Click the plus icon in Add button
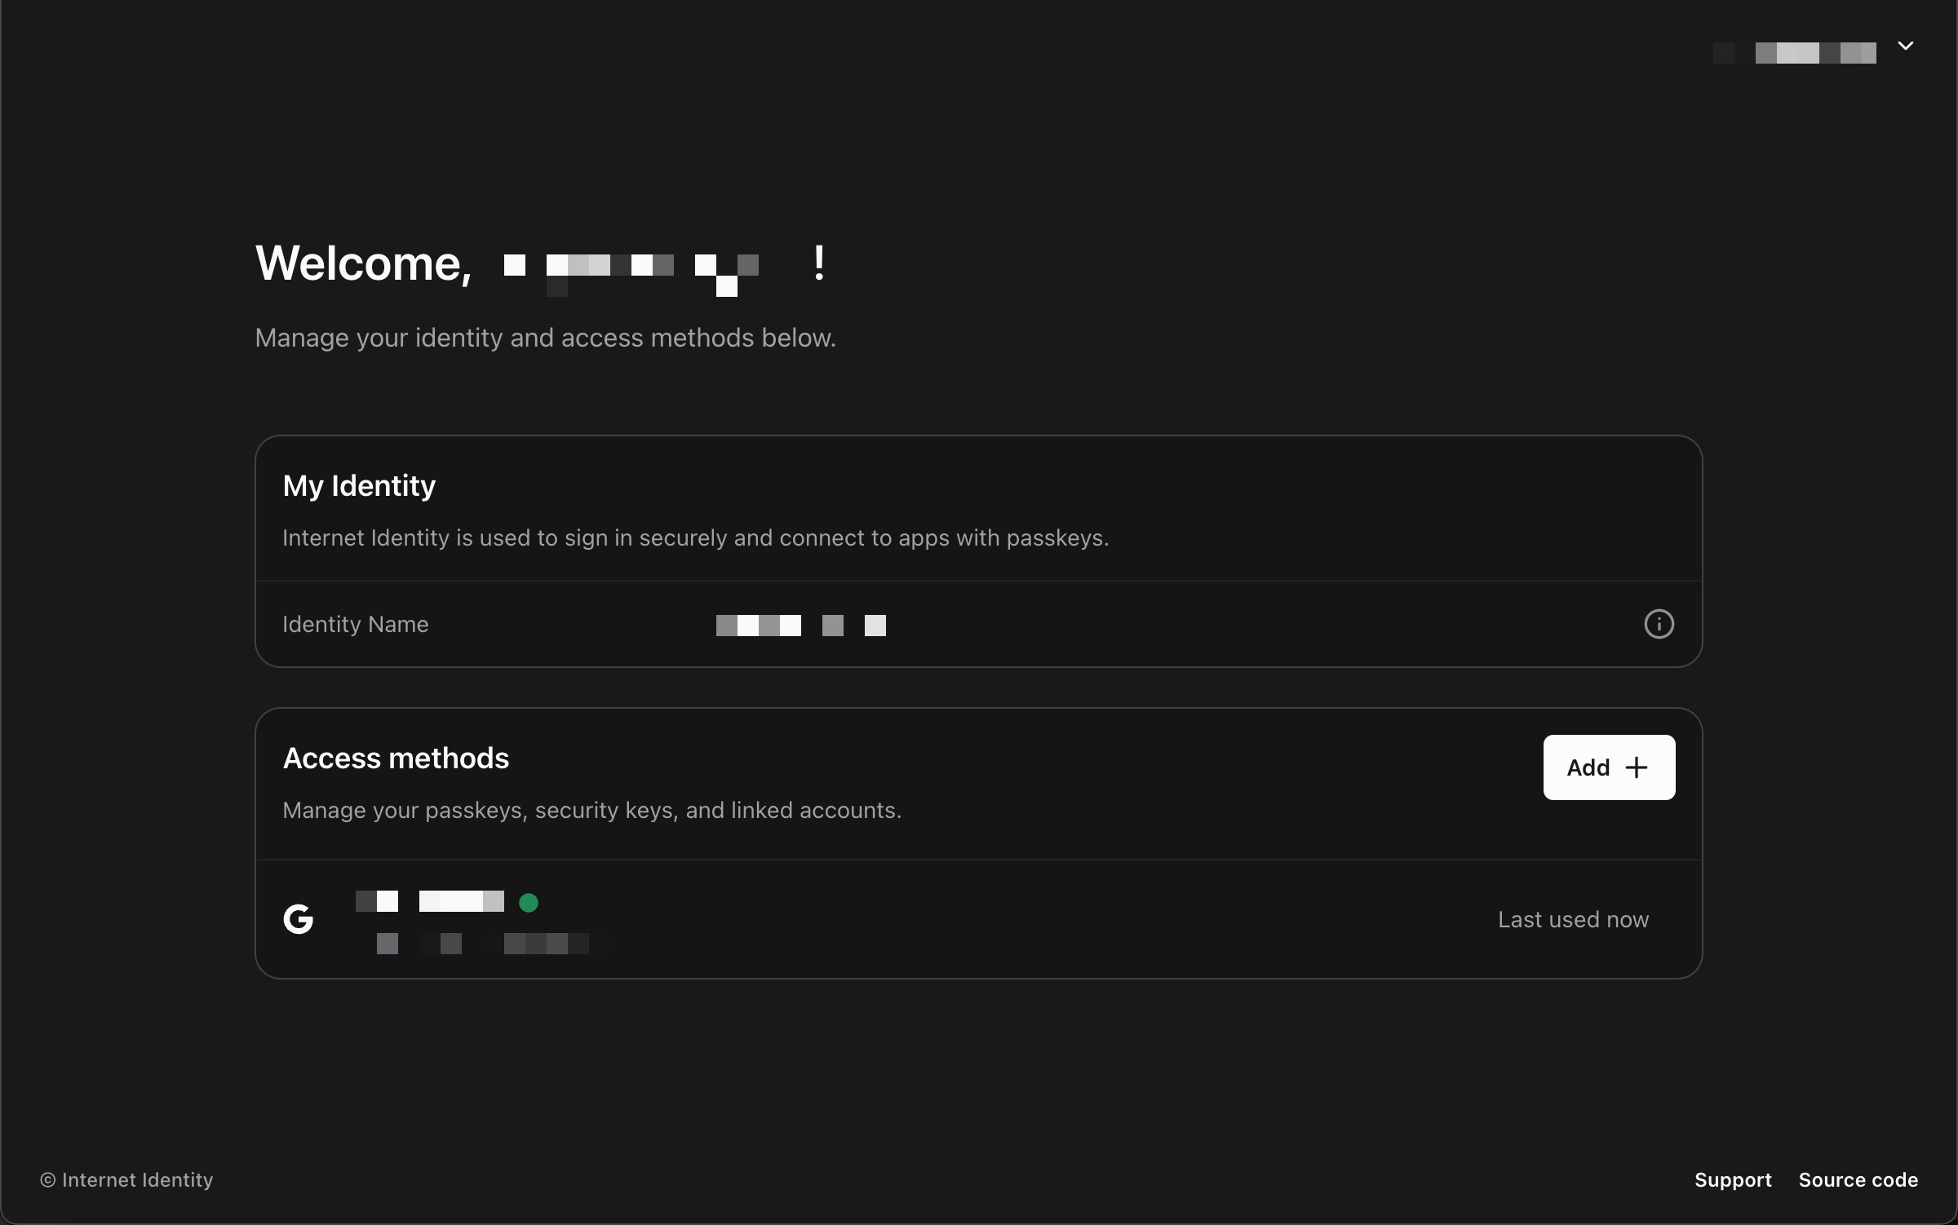 pyautogui.click(x=1637, y=767)
